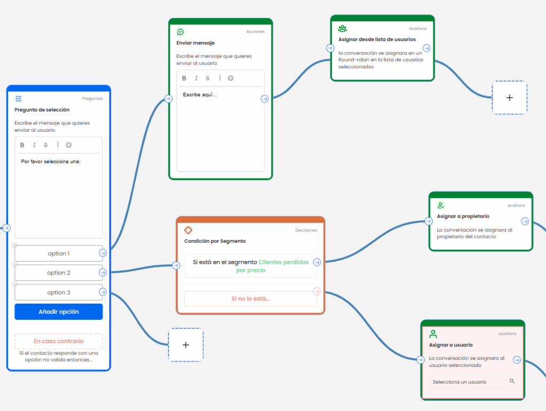Toggle strikethrough in Enviar mensaje editor
546x411 pixels.
pos(207,78)
